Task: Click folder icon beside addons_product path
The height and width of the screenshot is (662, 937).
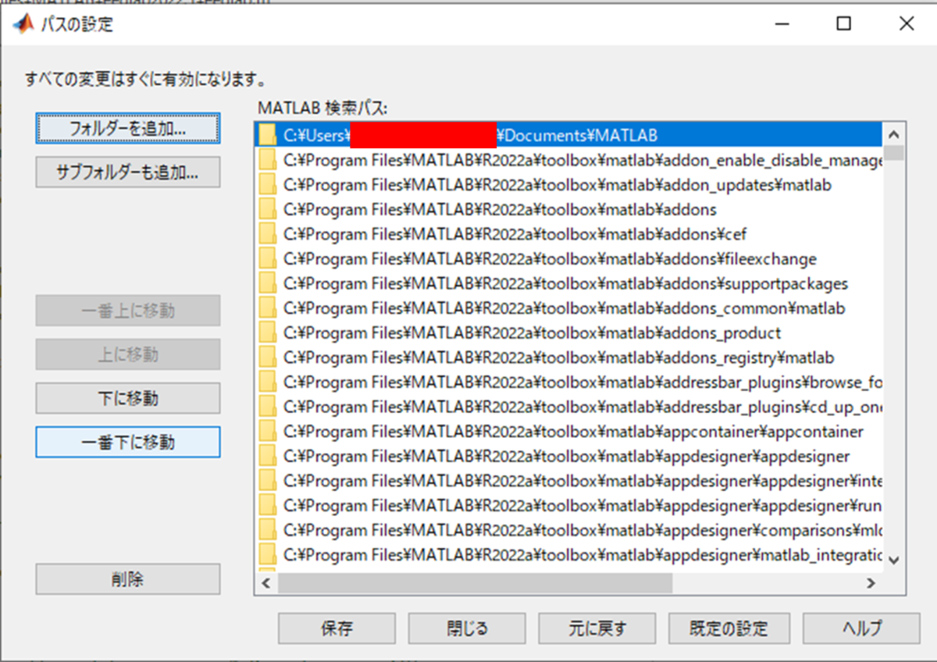Action: (268, 333)
